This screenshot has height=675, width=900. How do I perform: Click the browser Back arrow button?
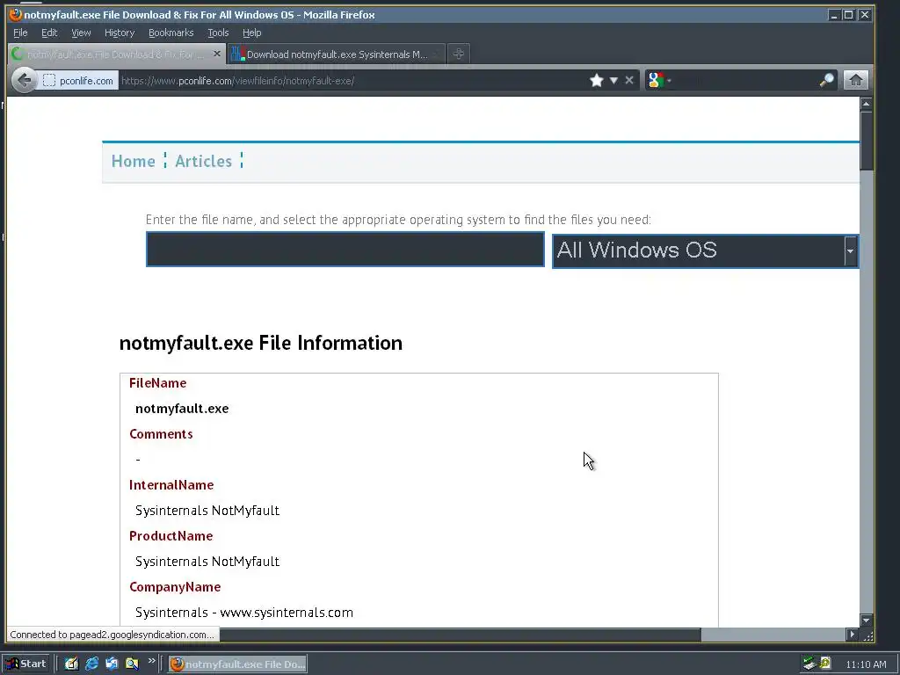24,80
